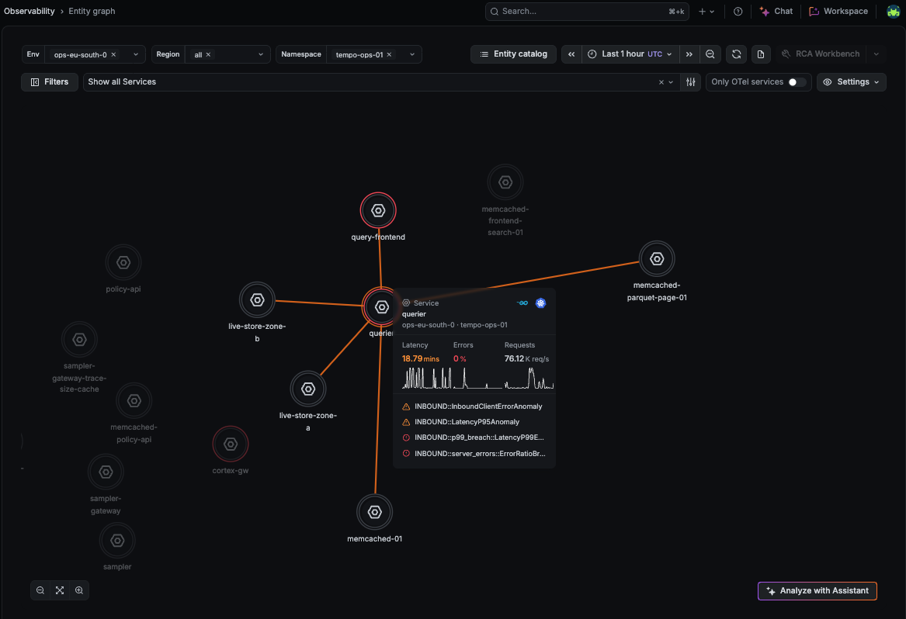Viewport: 906px width, 619px height.
Task: Remove the tempo-ops-01 namespace tag
Action: [389, 55]
